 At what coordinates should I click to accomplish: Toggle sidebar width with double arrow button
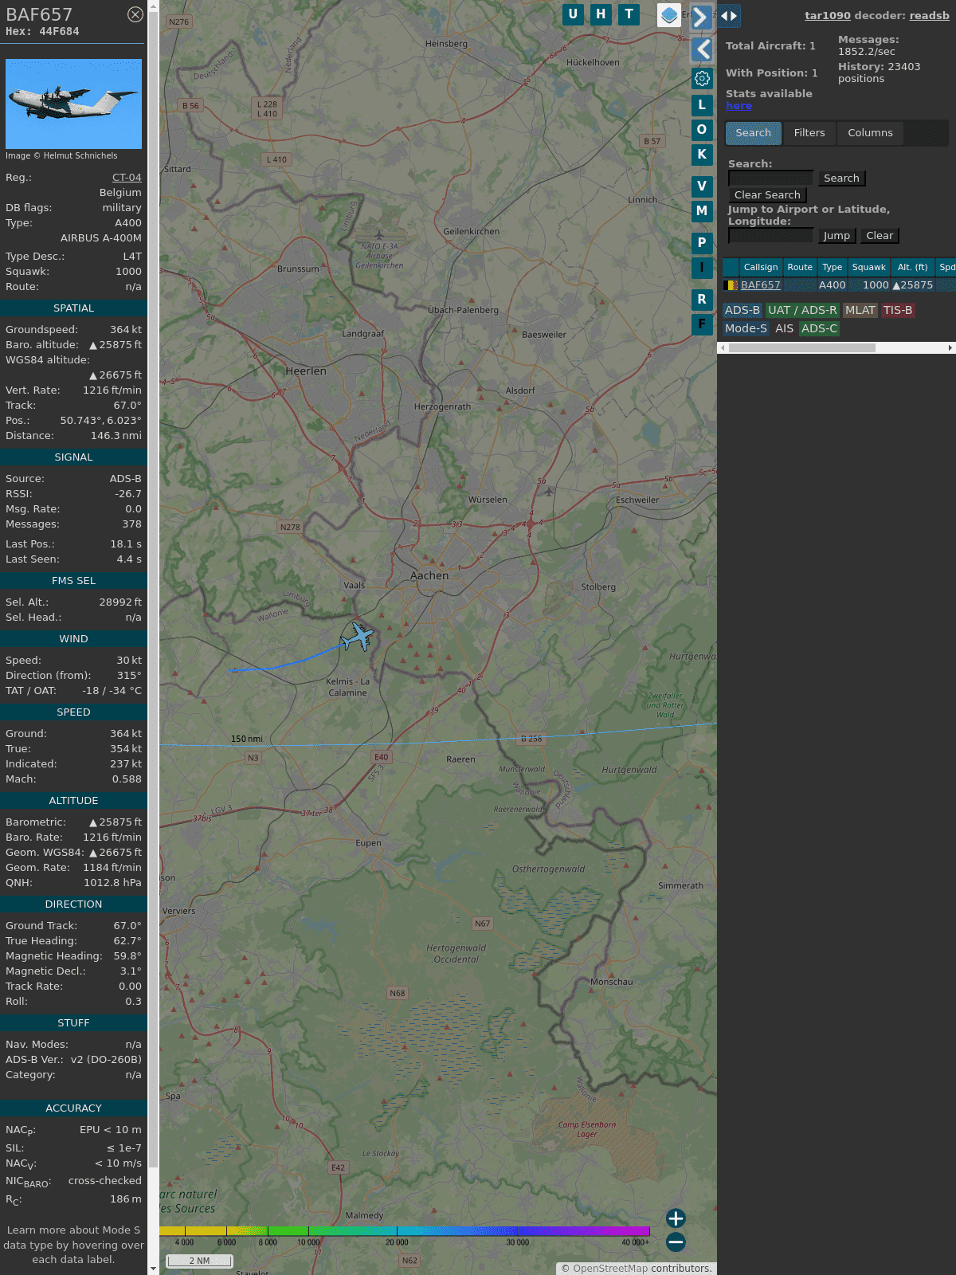point(729,16)
